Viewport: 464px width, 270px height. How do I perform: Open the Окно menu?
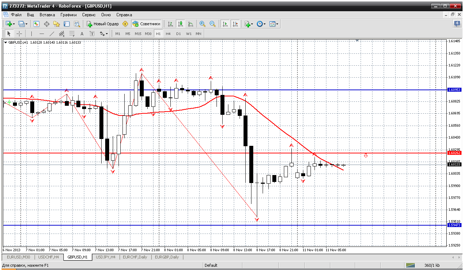[x=106, y=15]
